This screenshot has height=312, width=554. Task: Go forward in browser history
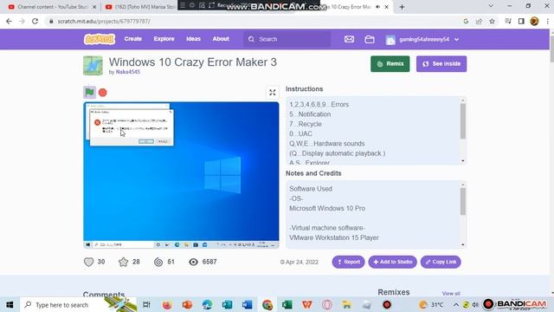22,21
